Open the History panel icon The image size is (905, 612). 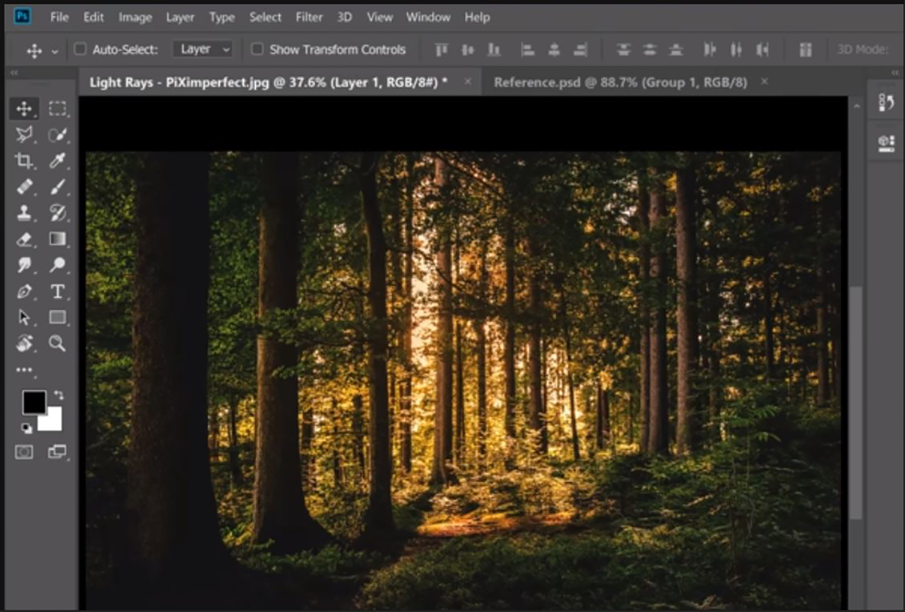pos(886,102)
